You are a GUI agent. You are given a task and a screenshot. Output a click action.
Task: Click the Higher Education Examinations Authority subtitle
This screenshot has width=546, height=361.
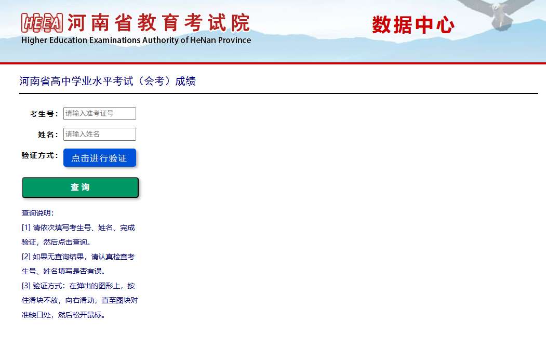136,41
